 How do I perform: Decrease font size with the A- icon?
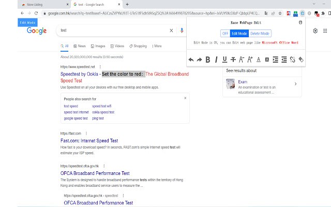[242, 60]
